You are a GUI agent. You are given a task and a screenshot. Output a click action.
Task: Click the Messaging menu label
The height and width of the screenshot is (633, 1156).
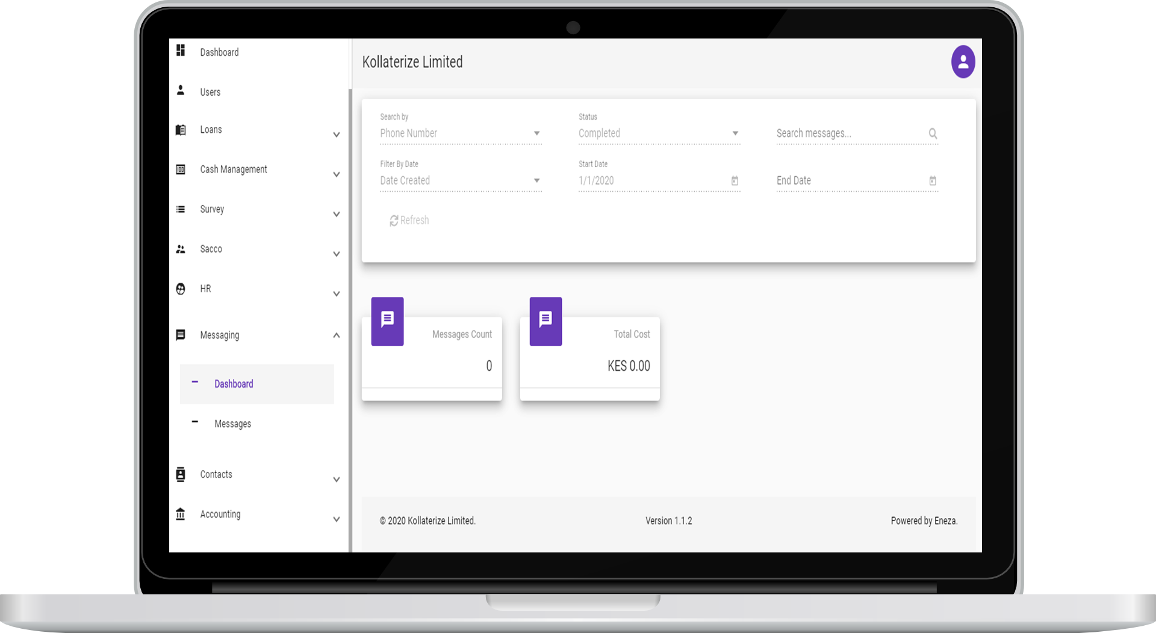[x=219, y=335]
